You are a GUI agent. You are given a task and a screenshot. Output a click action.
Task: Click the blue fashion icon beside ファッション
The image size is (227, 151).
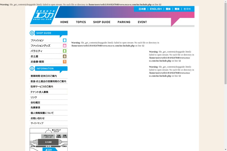coord(65,40)
